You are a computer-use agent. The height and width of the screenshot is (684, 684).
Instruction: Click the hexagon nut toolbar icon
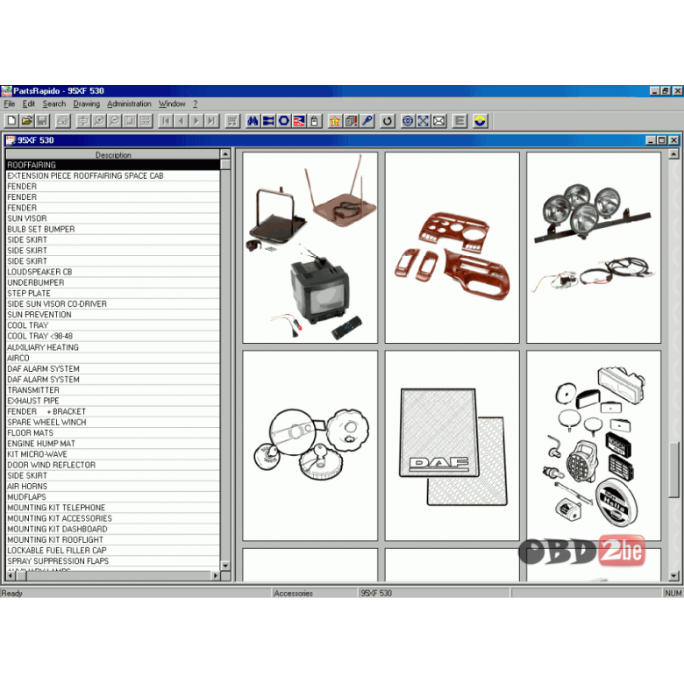tap(283, 121)
